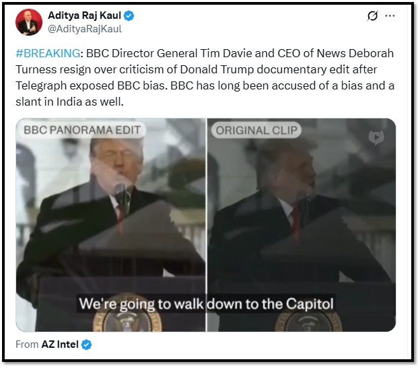Image resolution: width=420 pixels, height=368 pixels.
Task: Open the three-dot more options menu
Action: [x=390, y=15]
